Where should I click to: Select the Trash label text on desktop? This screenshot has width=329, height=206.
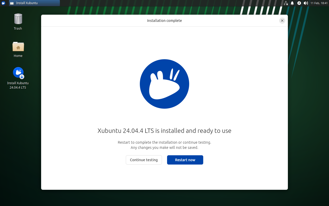(18, 29)
